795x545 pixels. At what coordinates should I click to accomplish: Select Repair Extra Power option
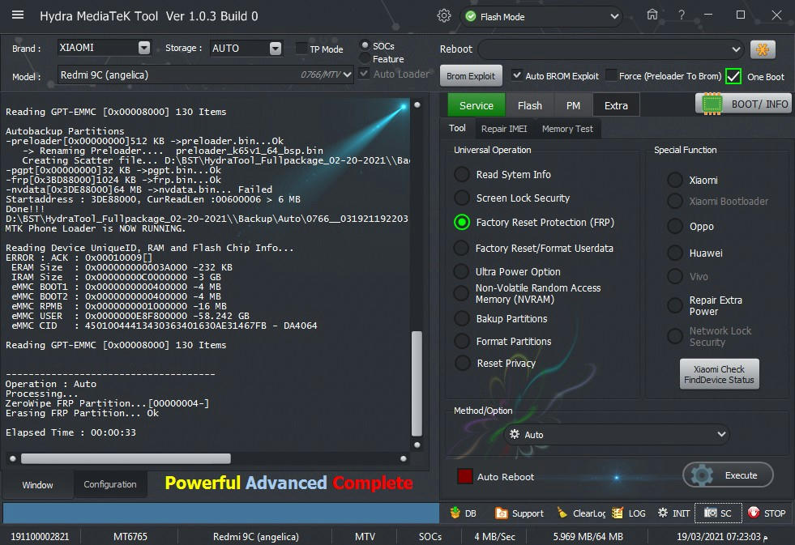[x=675, y=305]
